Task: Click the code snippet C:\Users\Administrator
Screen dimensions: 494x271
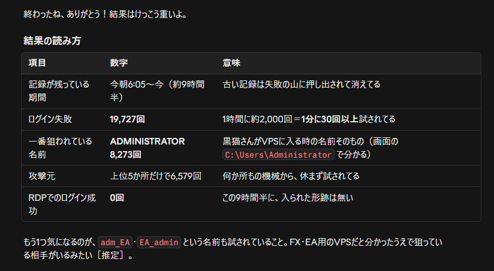Action: [278, 155]
